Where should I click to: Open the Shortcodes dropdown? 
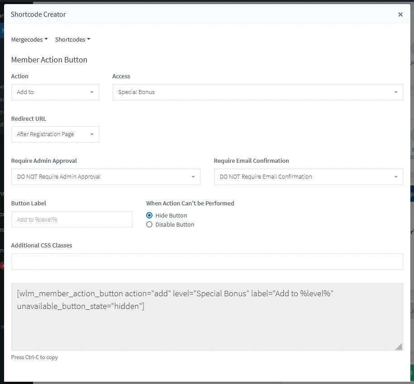(x=72, y=39)
